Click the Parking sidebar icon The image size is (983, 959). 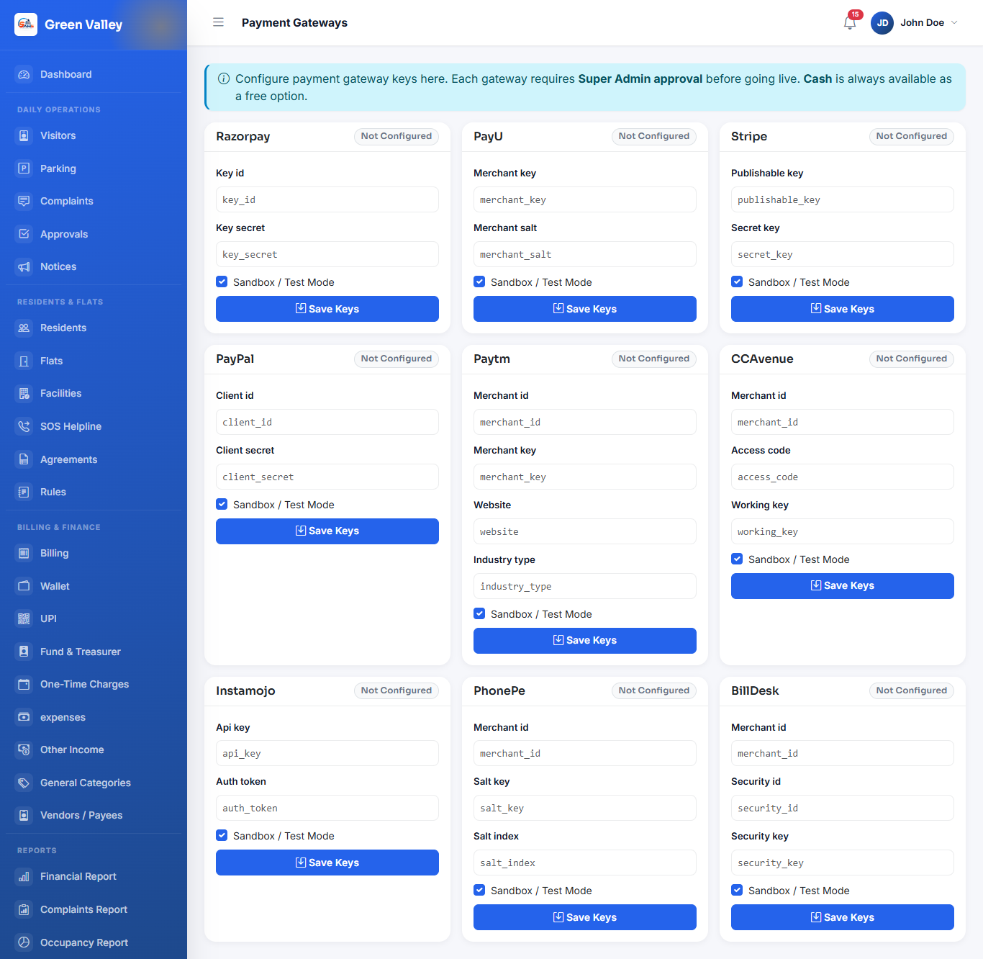[x=24, y=168]
